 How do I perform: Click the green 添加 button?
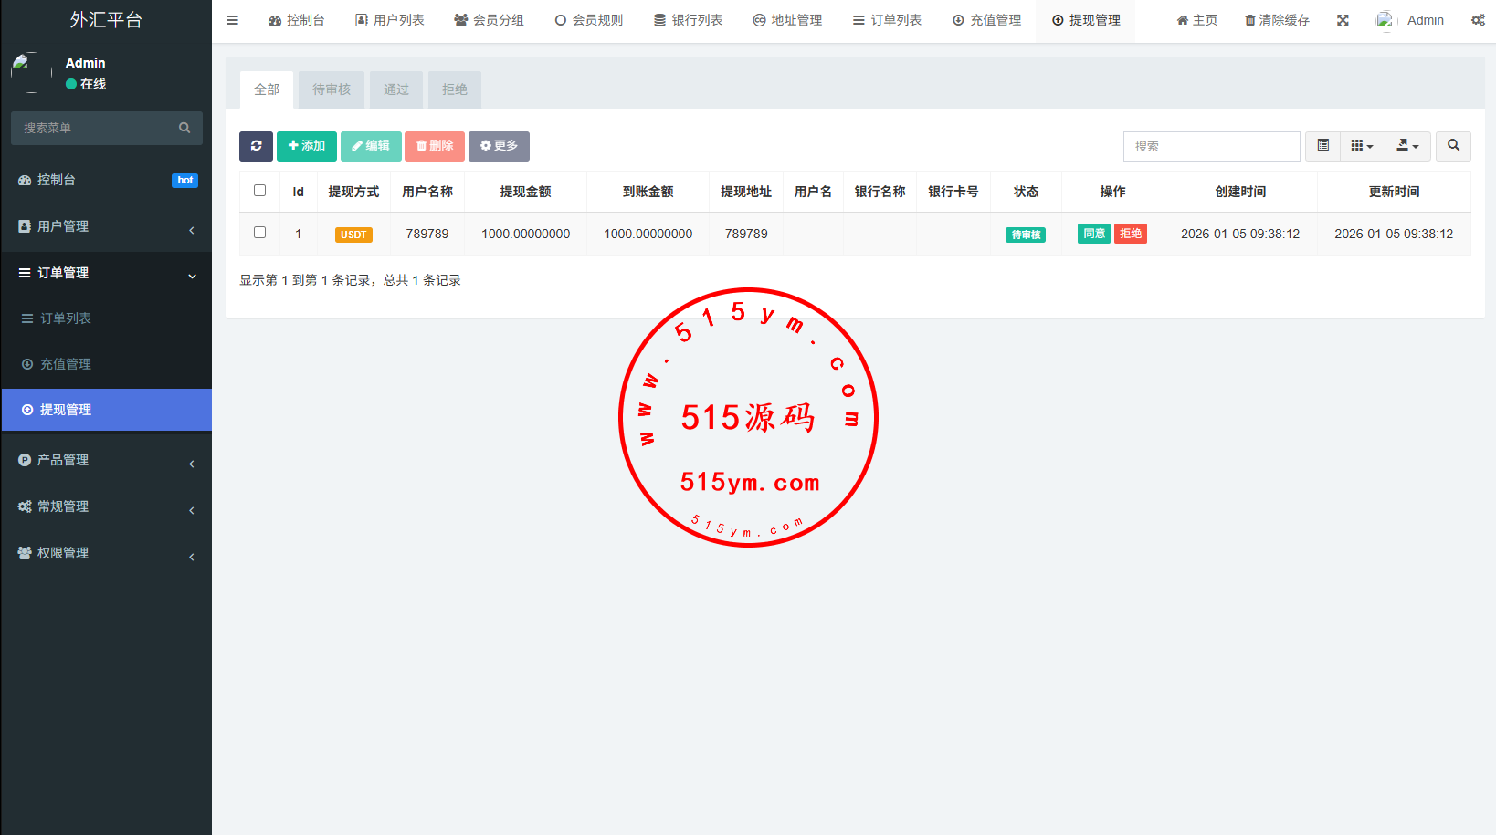click(307, 146)
